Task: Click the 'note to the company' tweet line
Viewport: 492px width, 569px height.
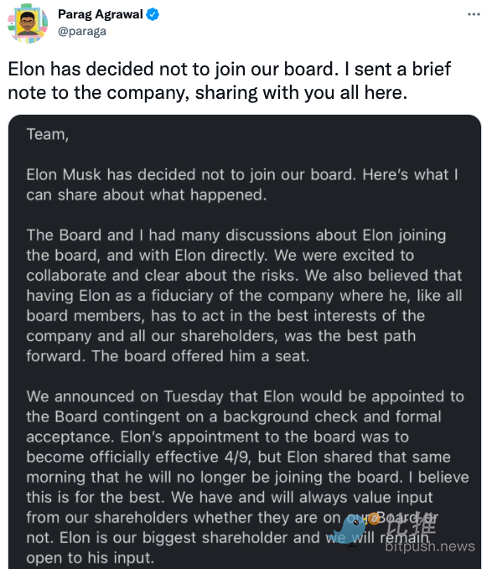Action: pos(208,92)
